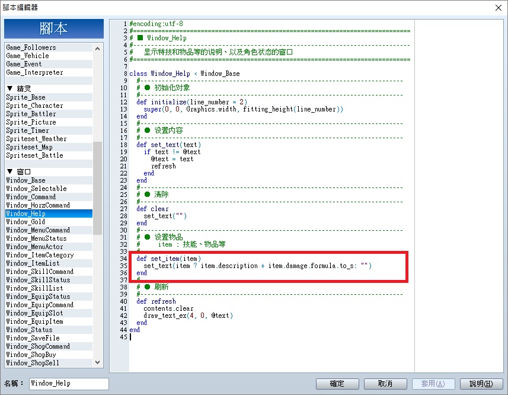The height and width of the screenshot is (395, 508).
Task: Click the 確定 confirm button
Action: point(337,384)
